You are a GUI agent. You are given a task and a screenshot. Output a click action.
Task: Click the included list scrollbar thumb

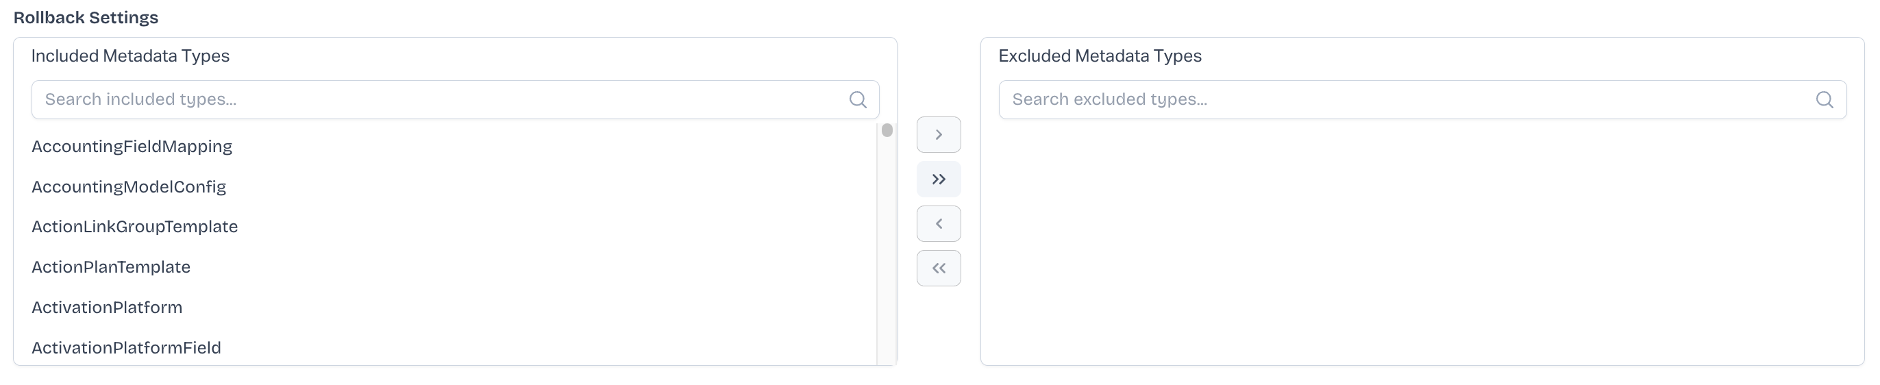click(x=887, y=131)
